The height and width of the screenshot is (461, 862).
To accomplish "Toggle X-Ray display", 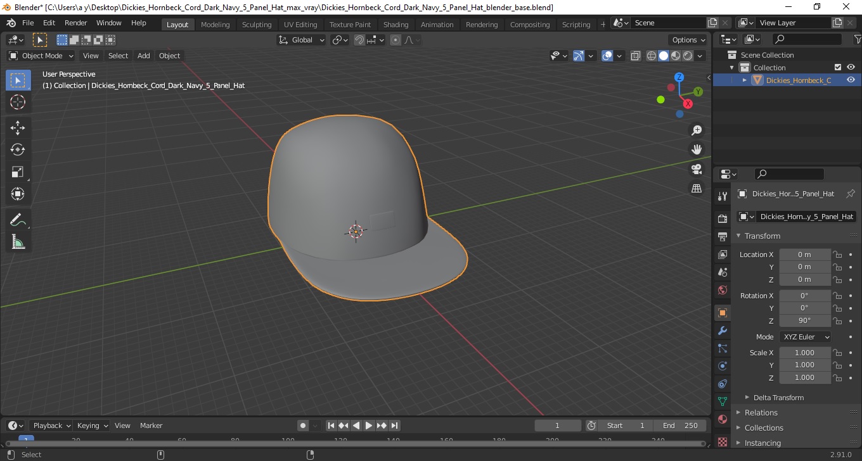I will point(636,56).
